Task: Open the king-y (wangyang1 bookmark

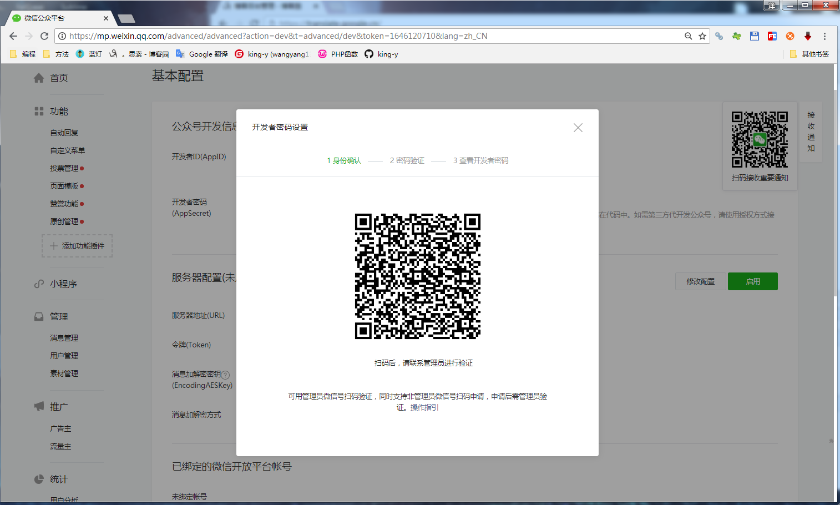Action: pos(272,54)
